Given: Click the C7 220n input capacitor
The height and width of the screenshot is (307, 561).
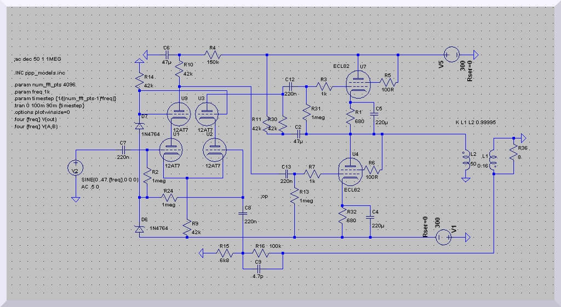Looking at the screenshot, I should pos(123,149).
